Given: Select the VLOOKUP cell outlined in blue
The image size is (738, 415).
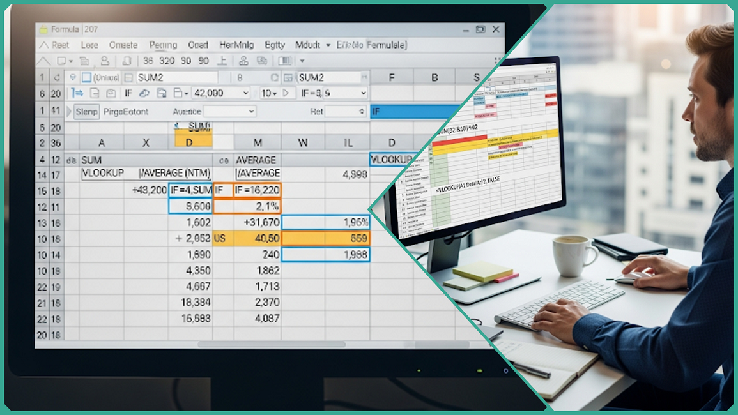Looking at the screenshot, I should (392, 160).
